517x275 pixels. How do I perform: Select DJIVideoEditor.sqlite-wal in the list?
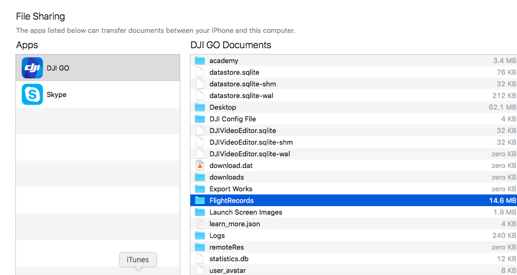click(354, 154)
